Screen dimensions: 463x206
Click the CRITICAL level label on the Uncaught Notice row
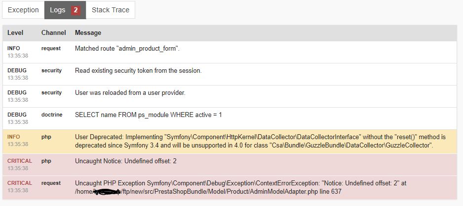(x=20, y=161)
